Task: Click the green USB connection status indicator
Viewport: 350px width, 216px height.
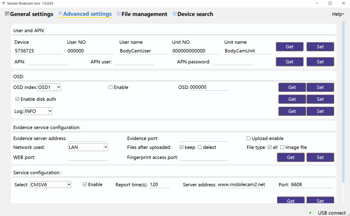Action: [310, 213]
